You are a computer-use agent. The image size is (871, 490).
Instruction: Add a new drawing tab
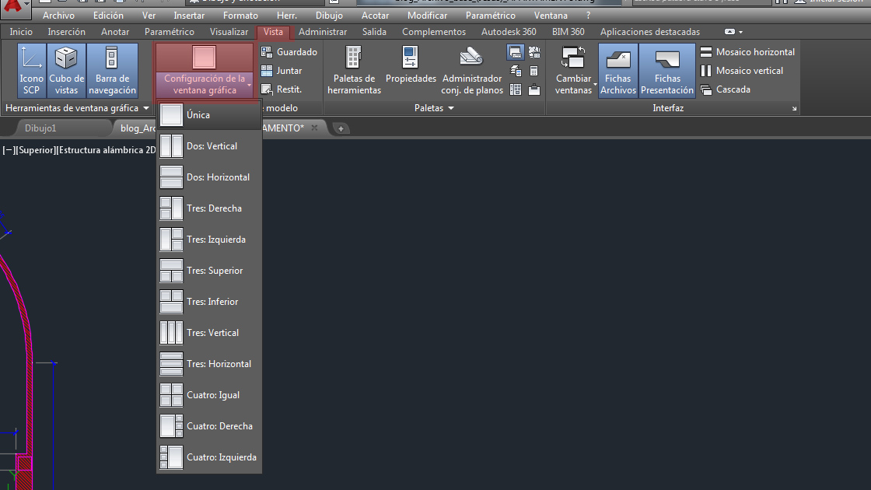[x=341, y=129]
